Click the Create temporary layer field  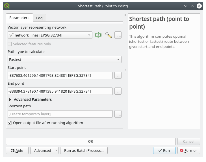pos(60,114)
